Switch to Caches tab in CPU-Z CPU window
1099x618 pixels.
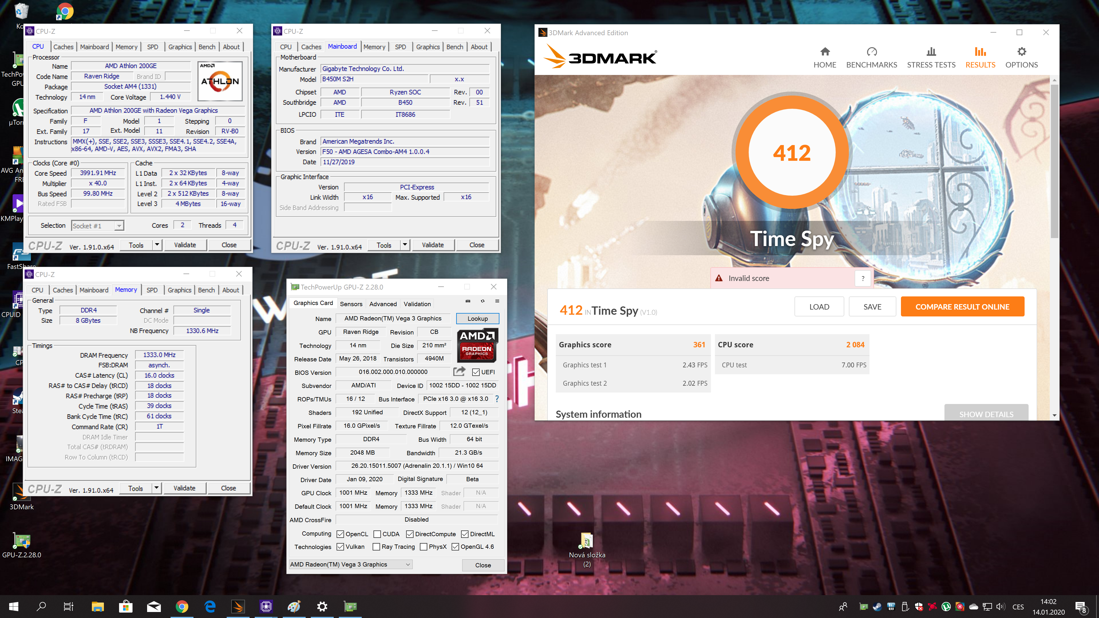(63, 47)
